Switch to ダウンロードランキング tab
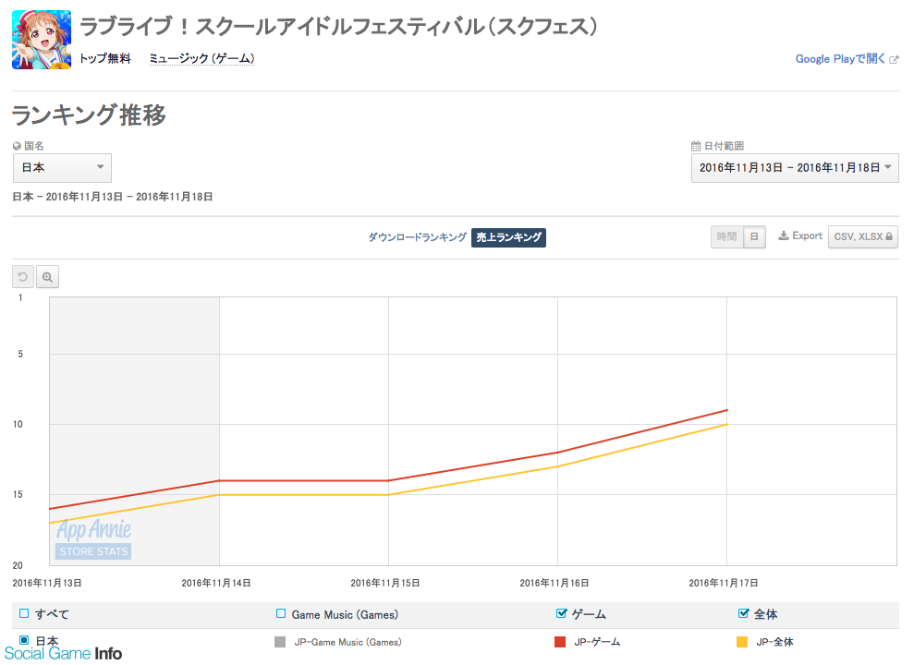Image resolution: width=914 pixels, height=665 pixels. [x=417, y=237]
